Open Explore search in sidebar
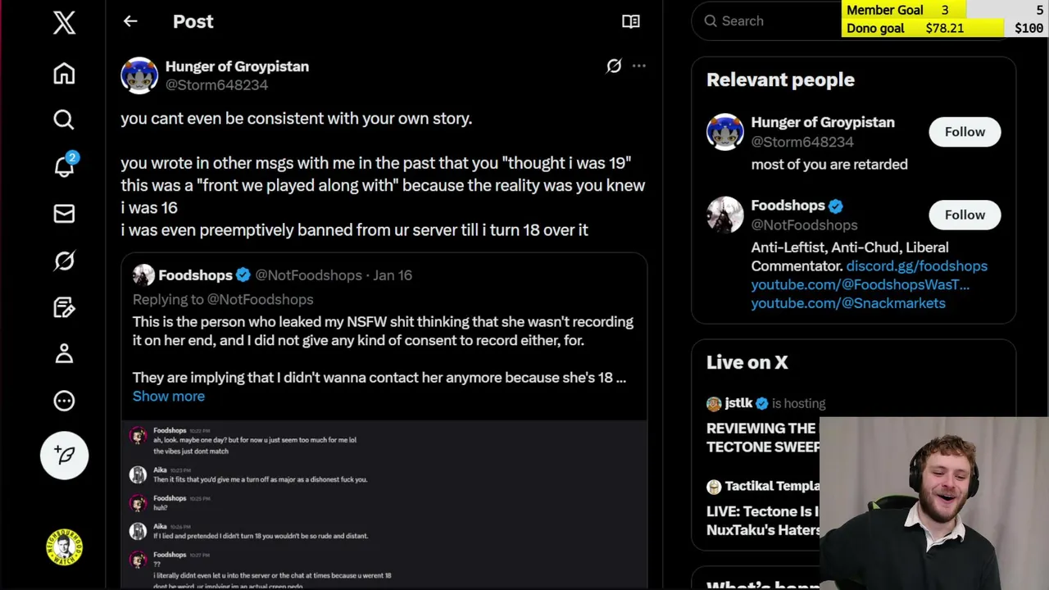The image size is (1049, 590). [64, 120]
